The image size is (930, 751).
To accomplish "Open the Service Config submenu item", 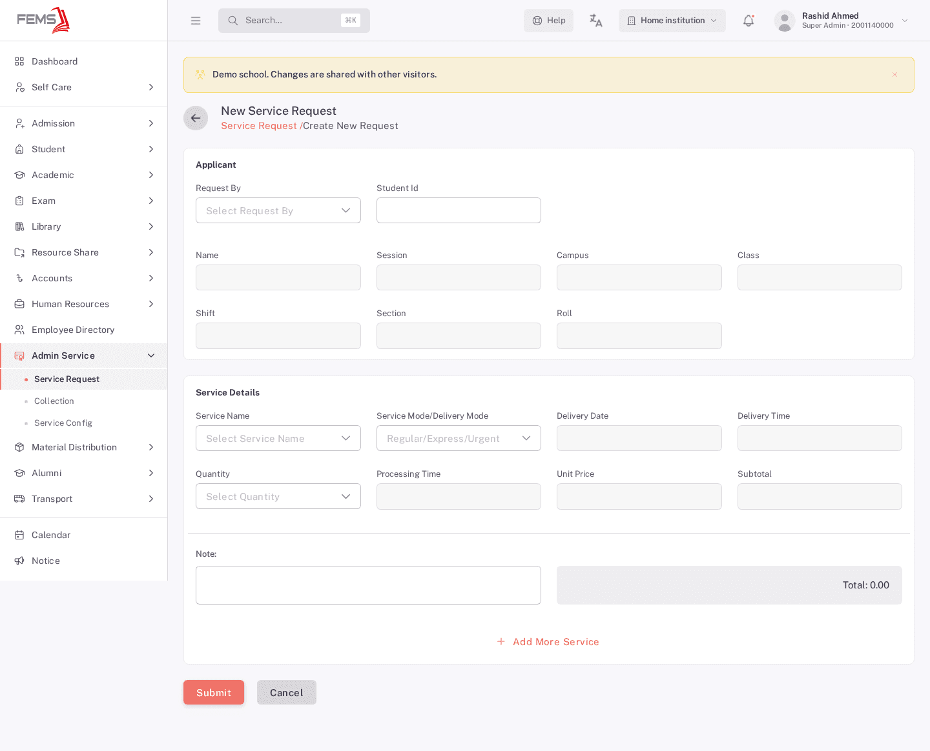I will click(x=84, y=423).
